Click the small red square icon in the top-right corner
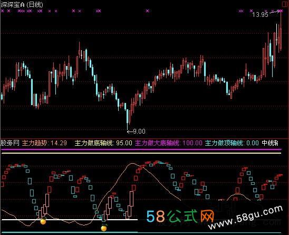289x235 pixels. (284, 4)
